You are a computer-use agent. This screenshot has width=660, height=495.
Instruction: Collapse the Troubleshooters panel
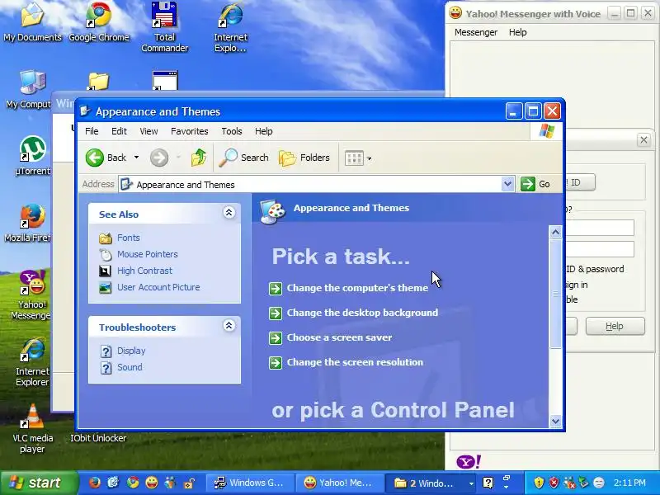[229, 325]
